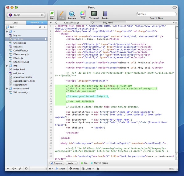
Task: Switch to the Edit view
Action: tap(62, 15)
